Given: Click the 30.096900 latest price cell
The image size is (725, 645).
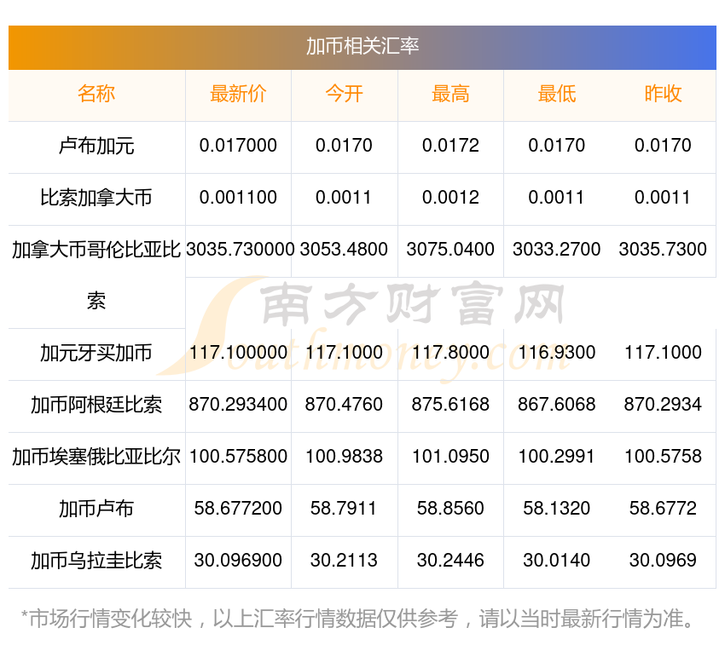Looking at the screenshot, I should pos(238,561).
